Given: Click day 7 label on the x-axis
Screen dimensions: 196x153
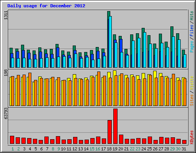Looking at the screenshot, I should pos(47,149).
